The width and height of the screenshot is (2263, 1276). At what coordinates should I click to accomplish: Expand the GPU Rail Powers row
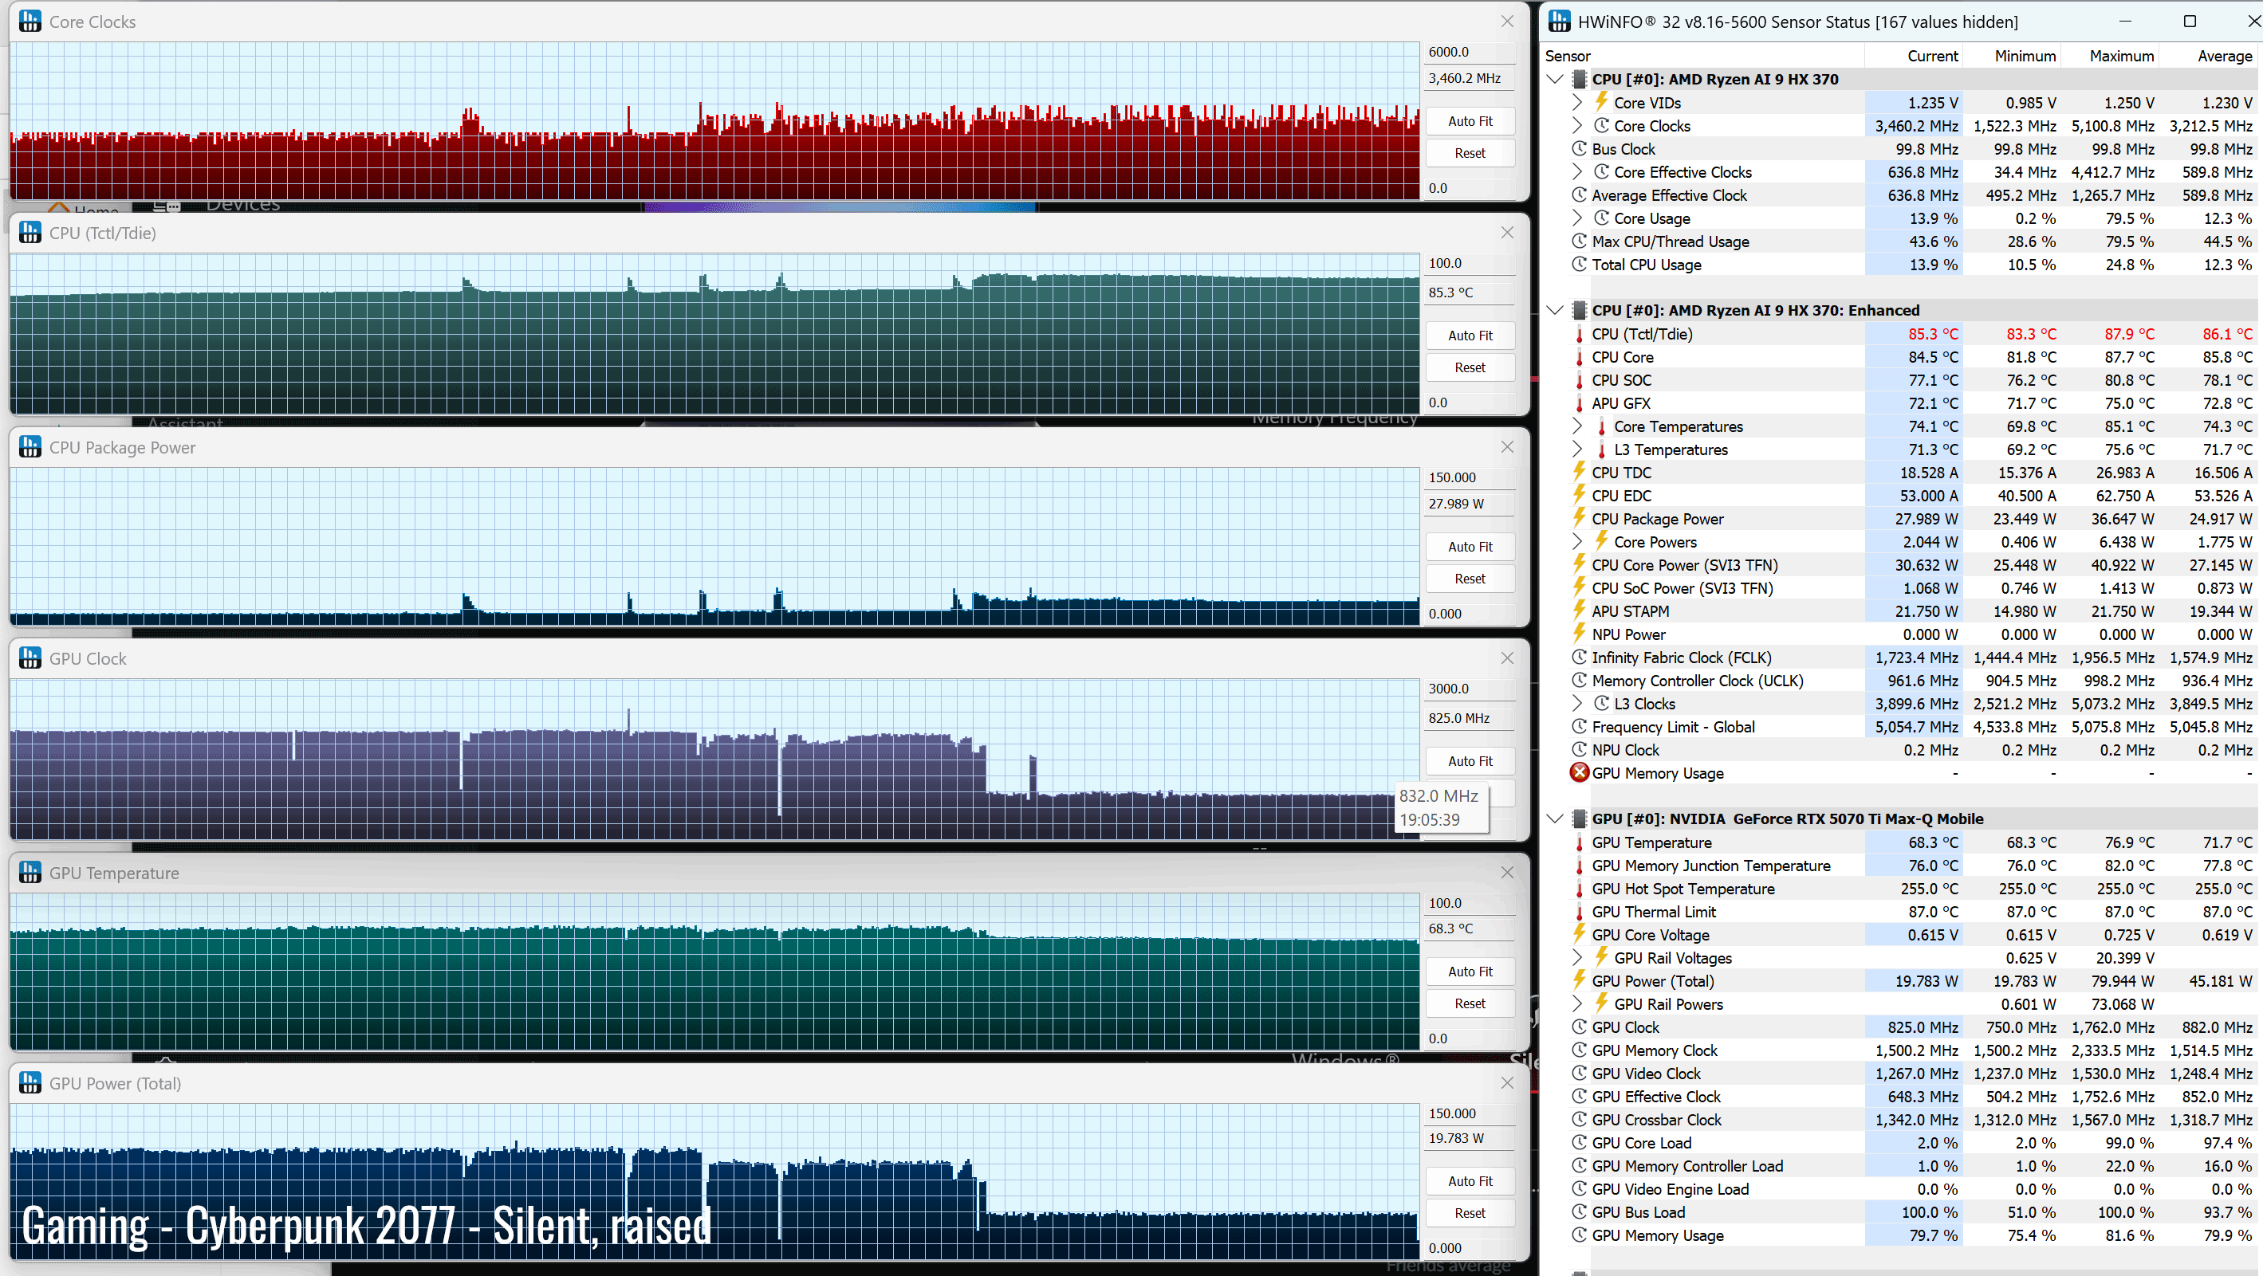1577,1003
